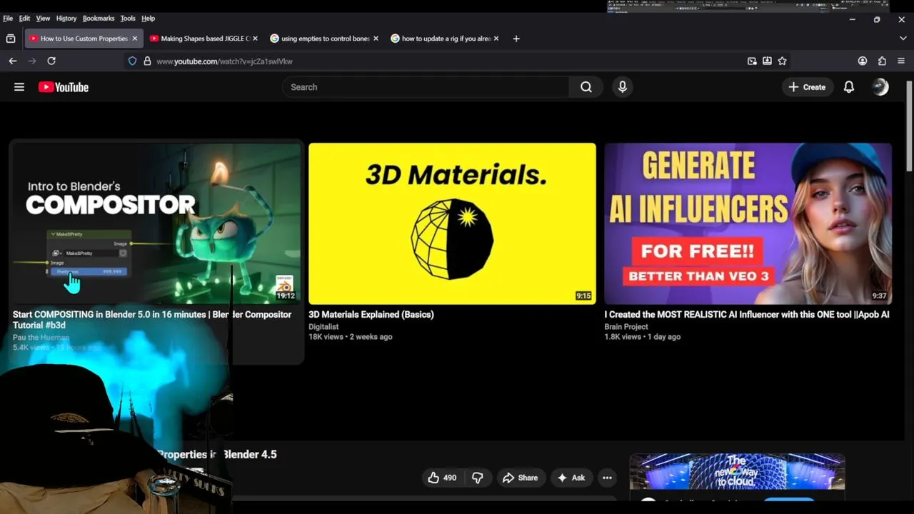Visit the Brain Project channel
Image resolution: width=914 pixels, height=514 pixels.
coord(626,326)
